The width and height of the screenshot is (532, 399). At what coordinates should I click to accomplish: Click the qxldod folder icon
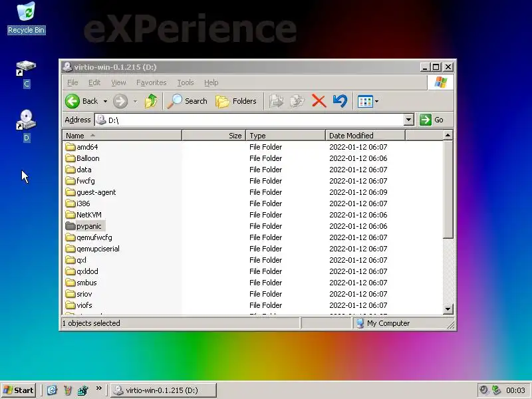[70, 271]
